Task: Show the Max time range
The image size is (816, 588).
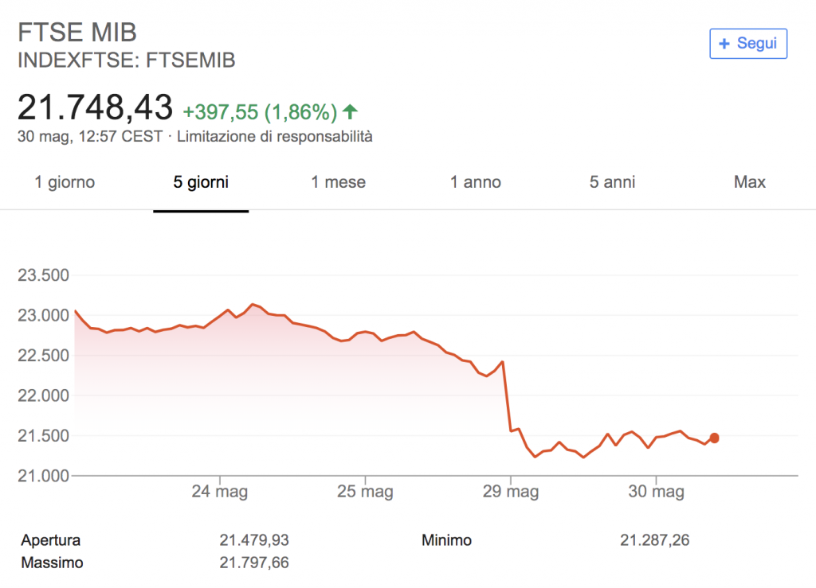Action: [x=750, y=182]
